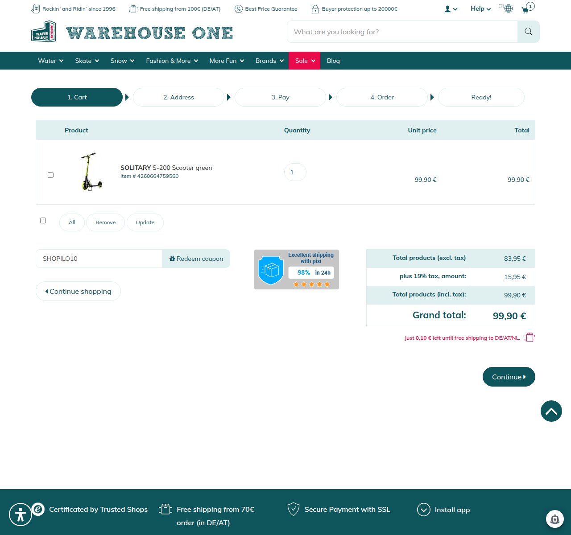Viewport: 571px width, 535px height.
Task: Expand the Water menu
Action: (x=51, y=61)
